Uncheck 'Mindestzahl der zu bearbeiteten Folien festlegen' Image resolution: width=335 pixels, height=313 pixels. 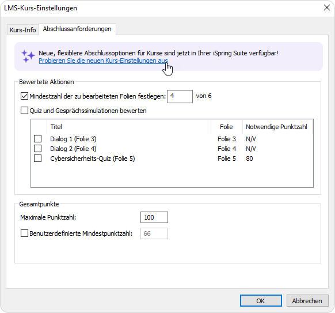24,96
